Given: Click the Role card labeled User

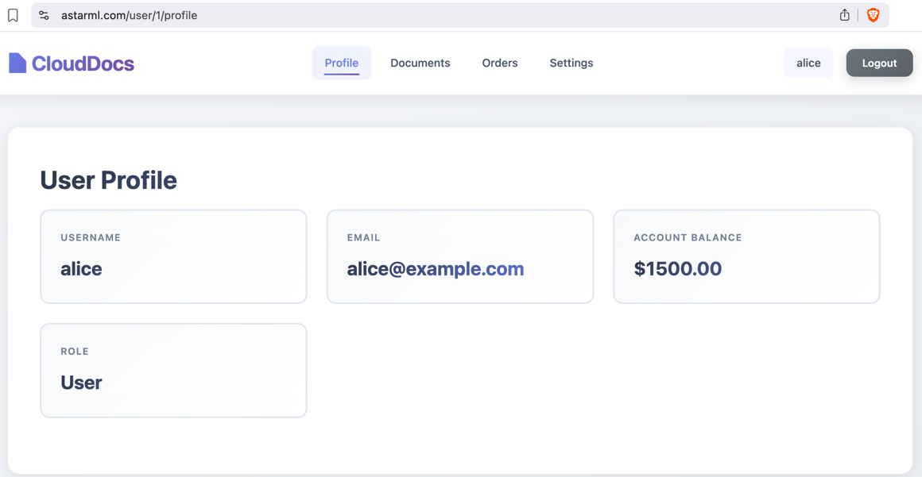Looking at the screenshot, I should tap(173, 370).
